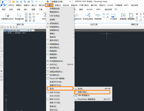Select 快速选择(K)... menu item
Viewport: 144px width, 111px height.
coord(60,27)
